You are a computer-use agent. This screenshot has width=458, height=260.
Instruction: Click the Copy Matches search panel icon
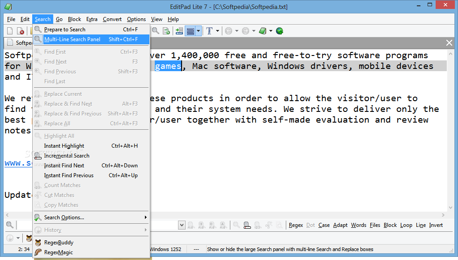click(x=279, y=225)
